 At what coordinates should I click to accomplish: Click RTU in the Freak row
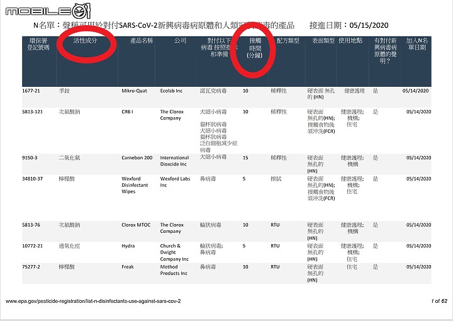275,267
